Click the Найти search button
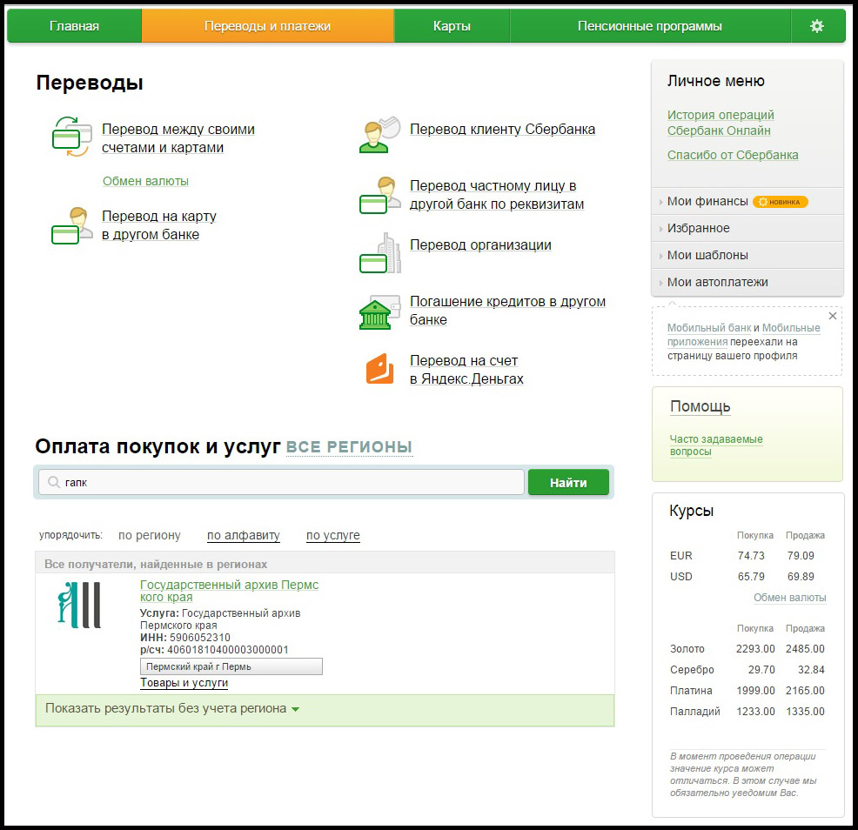This screenshot has width=858, height=830. pyautogui.click(x=568, y=483)
